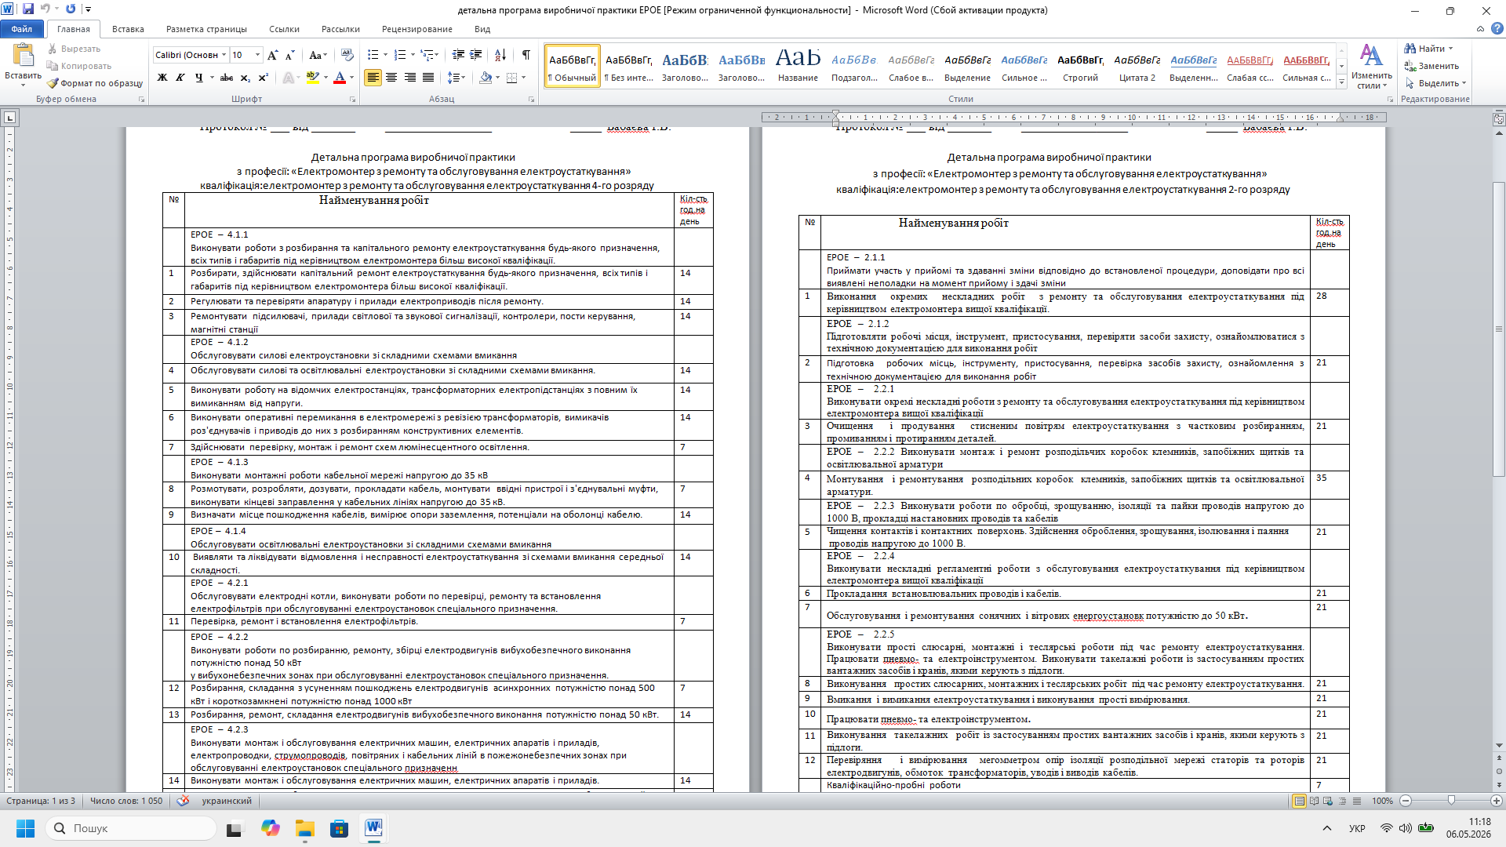This screenshot has width=1506, height=847.
Task: Click the spell check status icon
Action: coord(183,801)
